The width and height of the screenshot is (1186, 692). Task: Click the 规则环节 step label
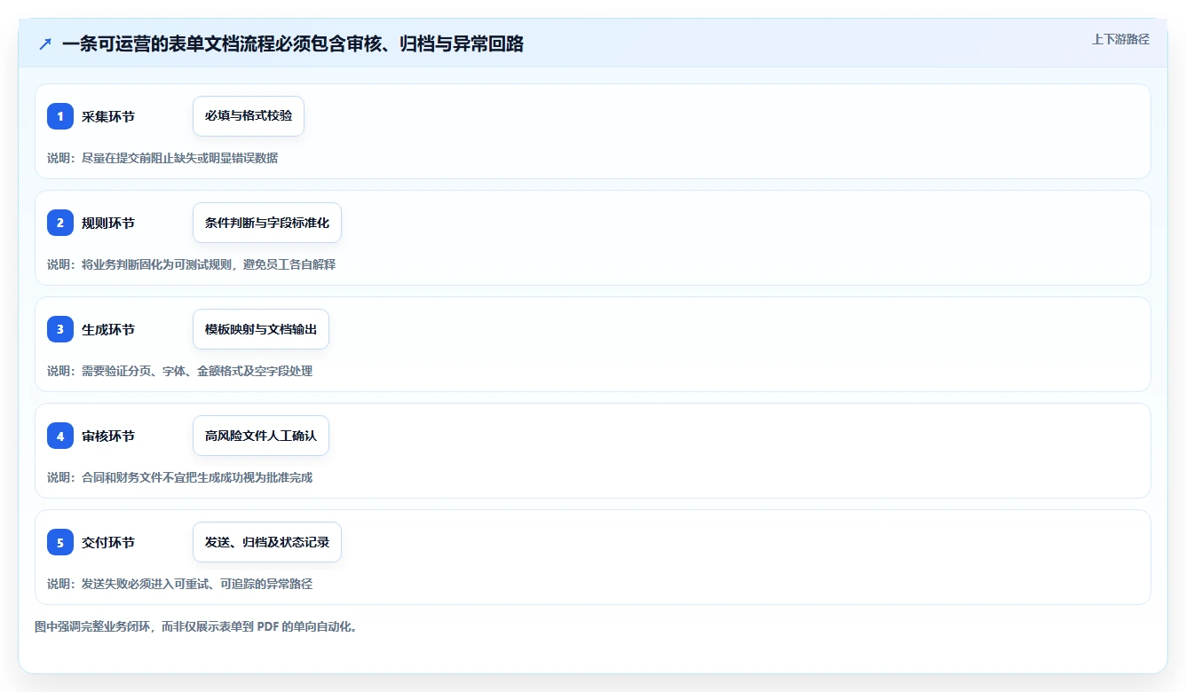pyautogui.click(x=108, y=223)
